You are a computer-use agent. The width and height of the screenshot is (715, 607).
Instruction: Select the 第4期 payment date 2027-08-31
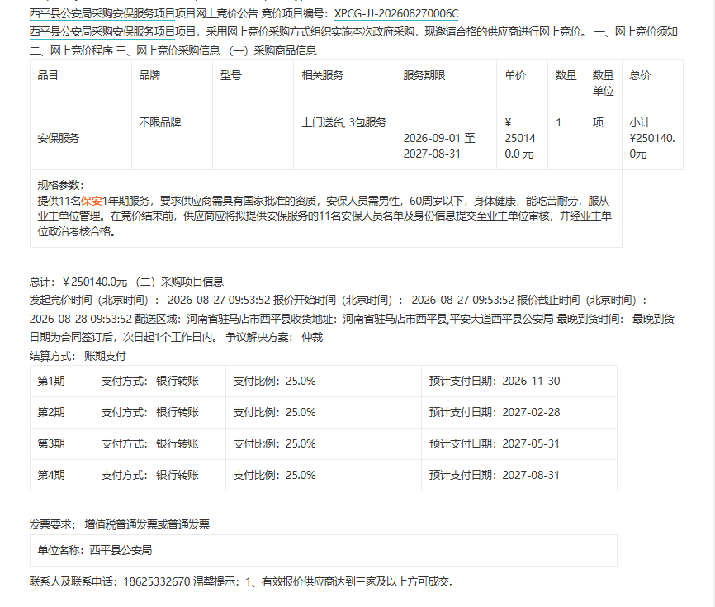pos(531,475)
